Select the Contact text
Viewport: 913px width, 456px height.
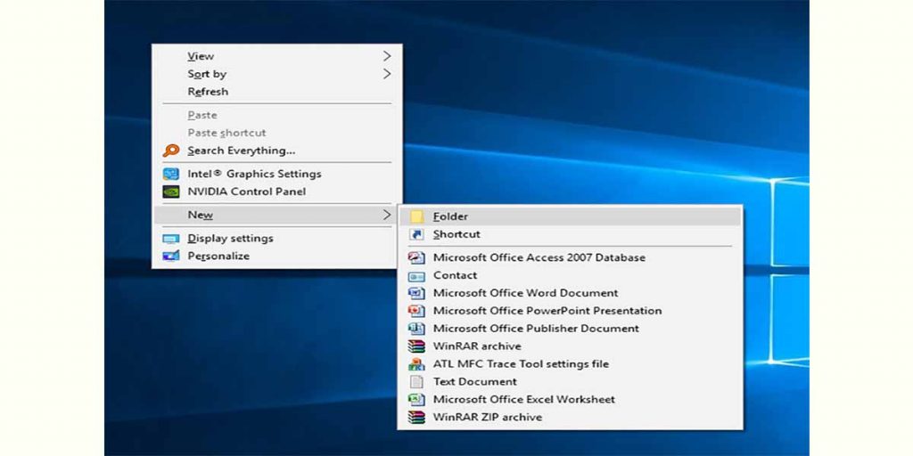click(x=455, y=276)
